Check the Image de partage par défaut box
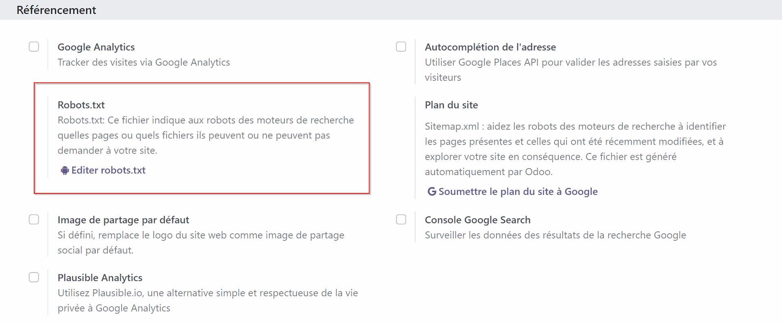Screen dimensions: 782x325 point(34,219)
